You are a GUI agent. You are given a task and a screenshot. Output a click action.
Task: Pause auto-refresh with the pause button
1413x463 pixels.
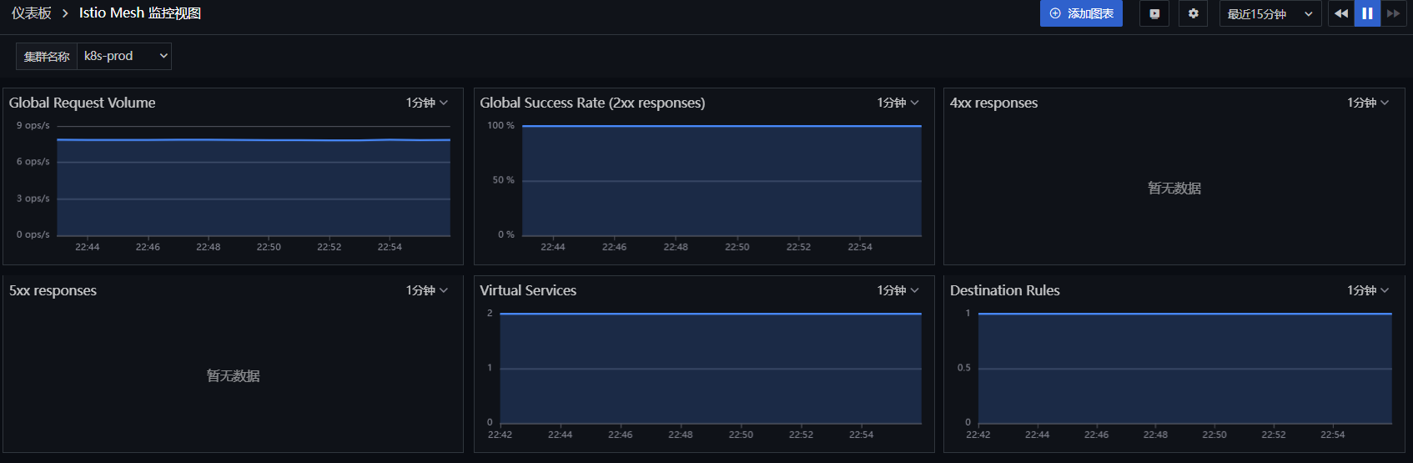point(1367,13)
